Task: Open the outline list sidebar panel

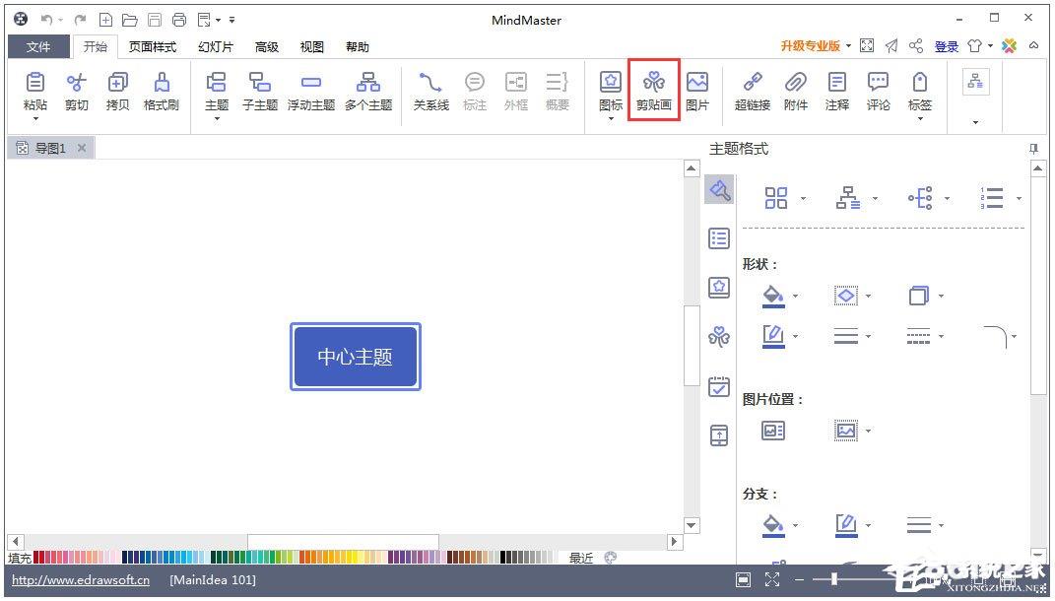Action: click(x=719, y=238)
